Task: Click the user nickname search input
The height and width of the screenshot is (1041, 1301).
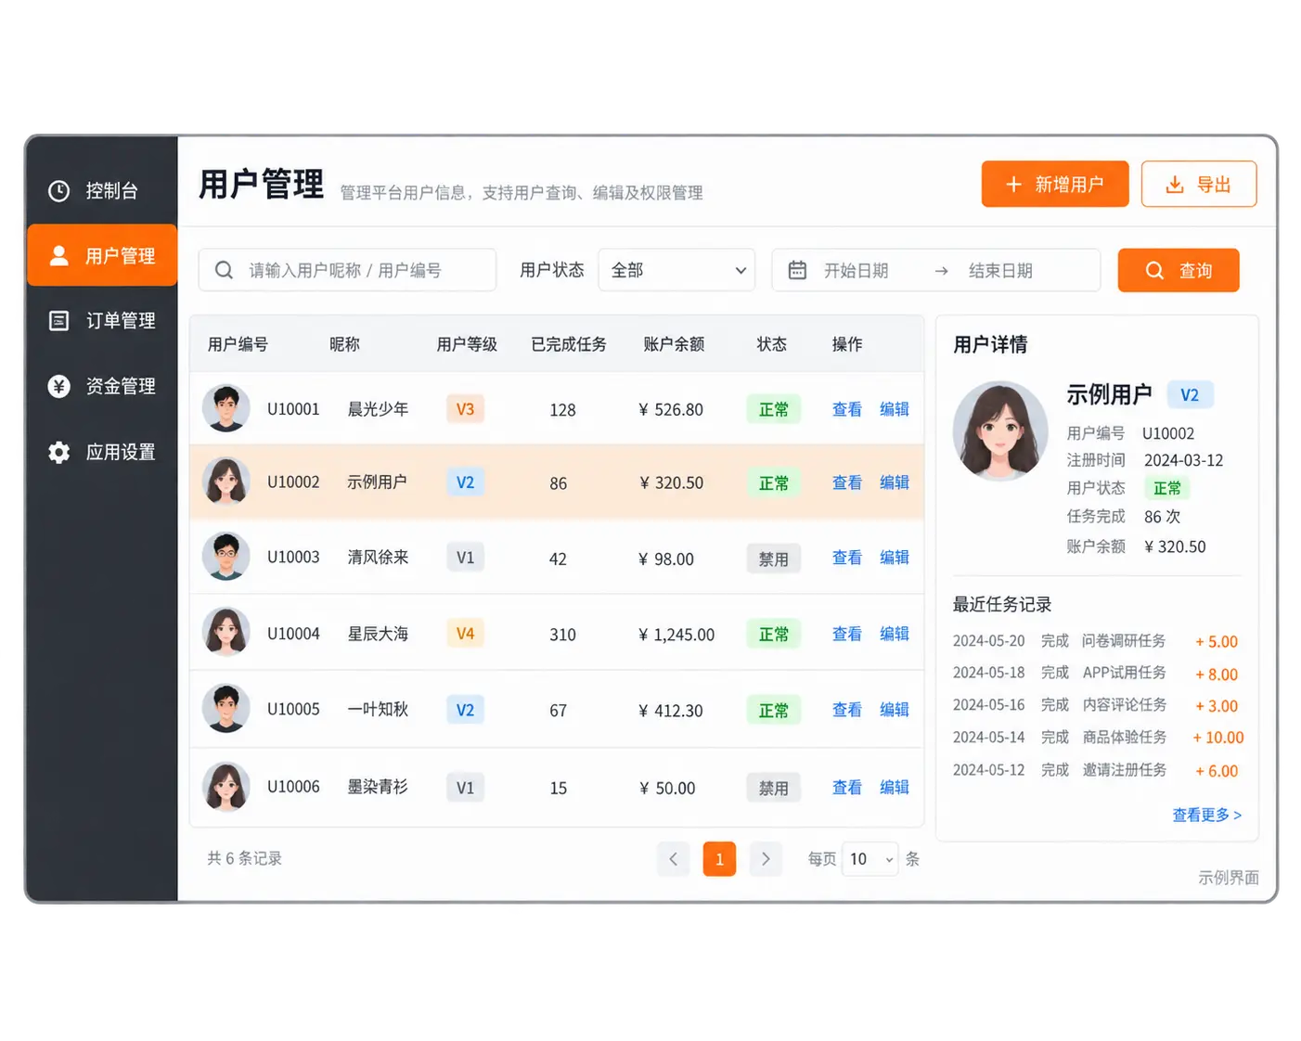Action: click(347, 270)
